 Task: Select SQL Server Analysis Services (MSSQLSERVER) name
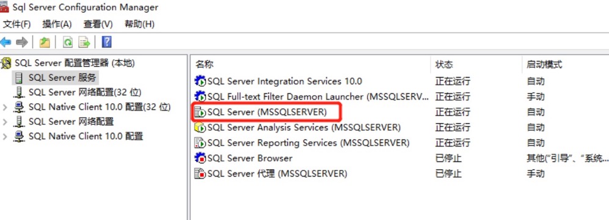304,127
